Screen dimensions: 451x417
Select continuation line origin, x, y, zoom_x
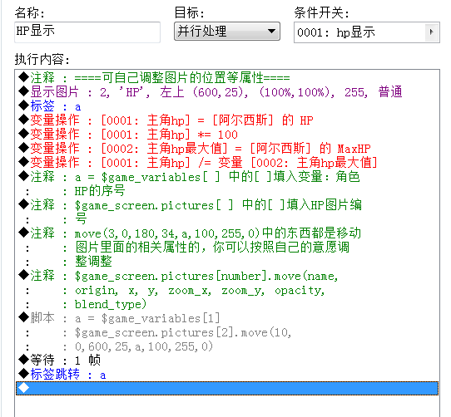click(227, 290)
